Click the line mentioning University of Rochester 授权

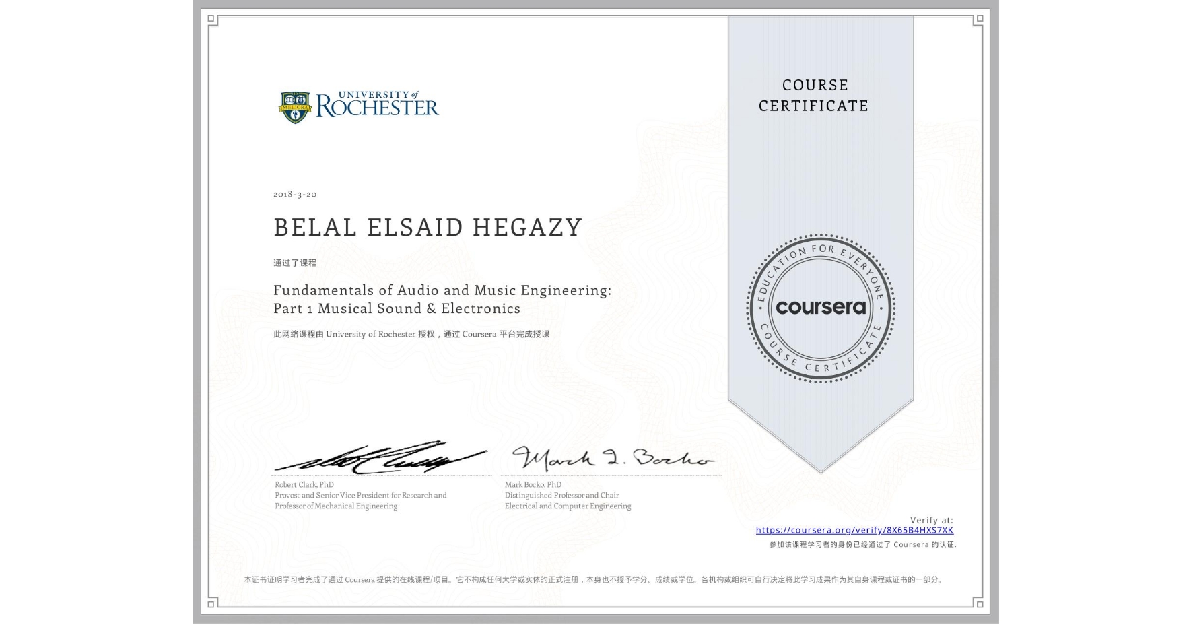(411, 334)
